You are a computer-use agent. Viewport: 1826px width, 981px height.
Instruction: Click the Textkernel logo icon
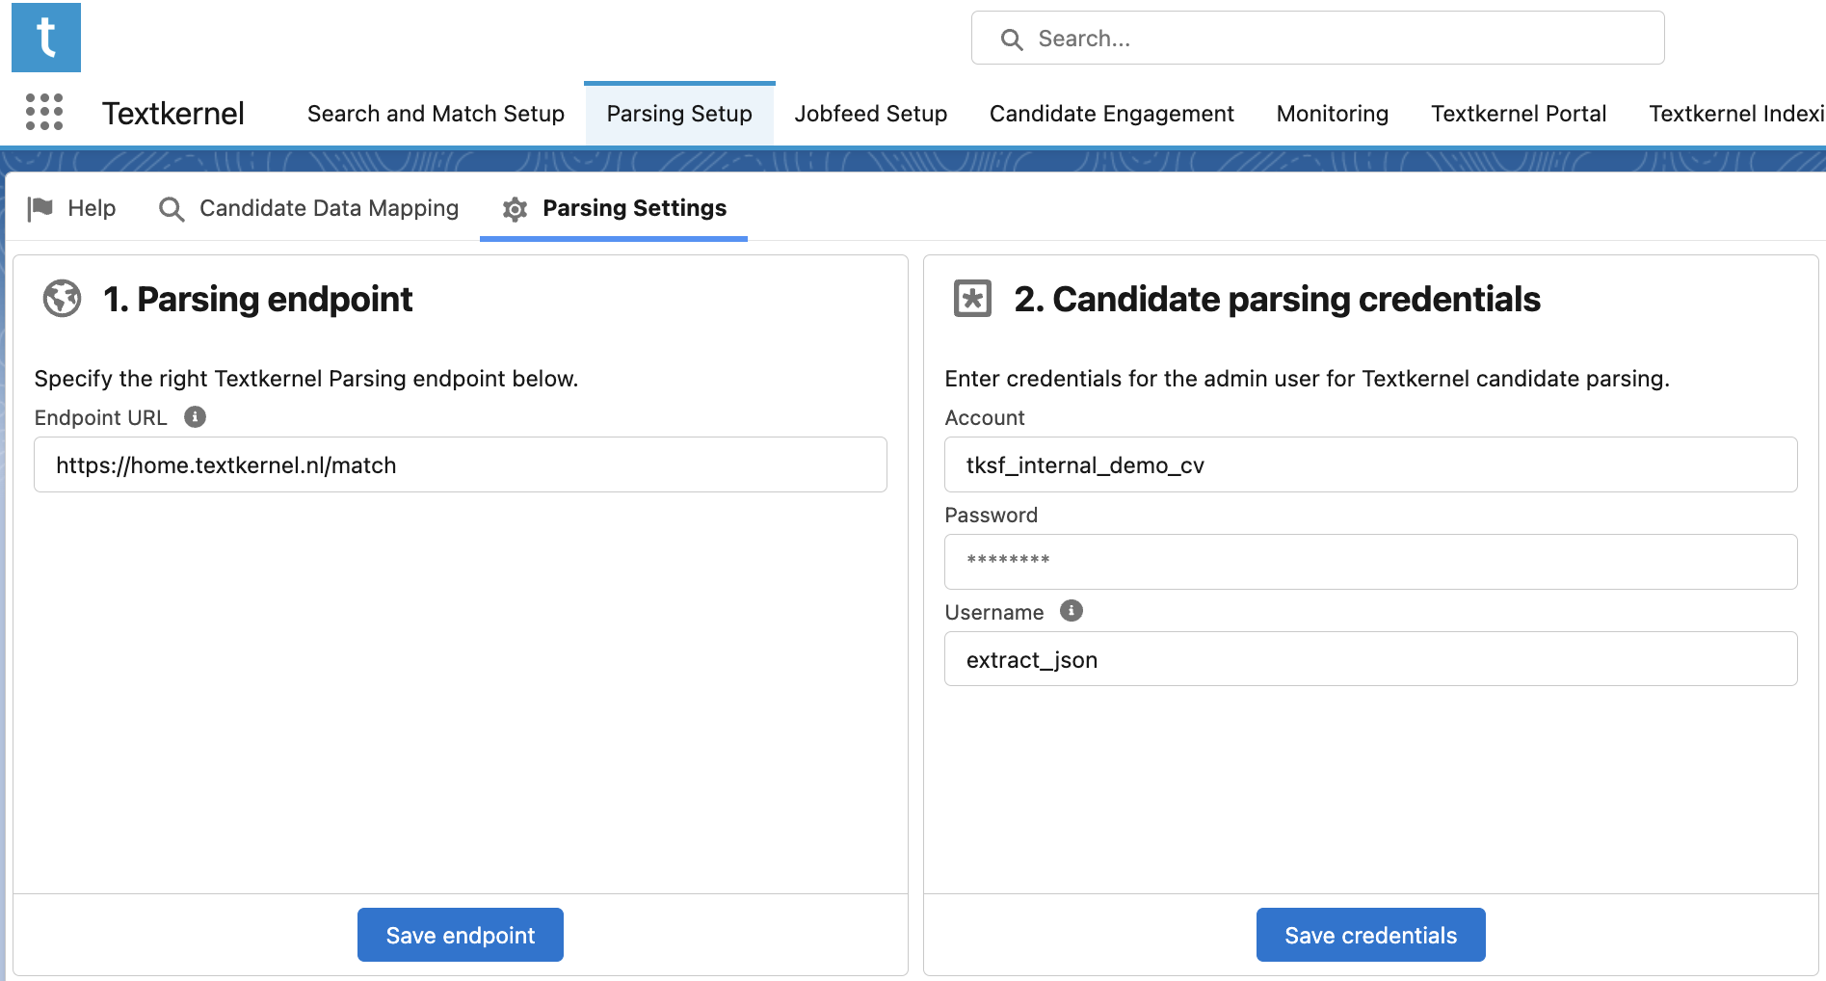point(46,38)
